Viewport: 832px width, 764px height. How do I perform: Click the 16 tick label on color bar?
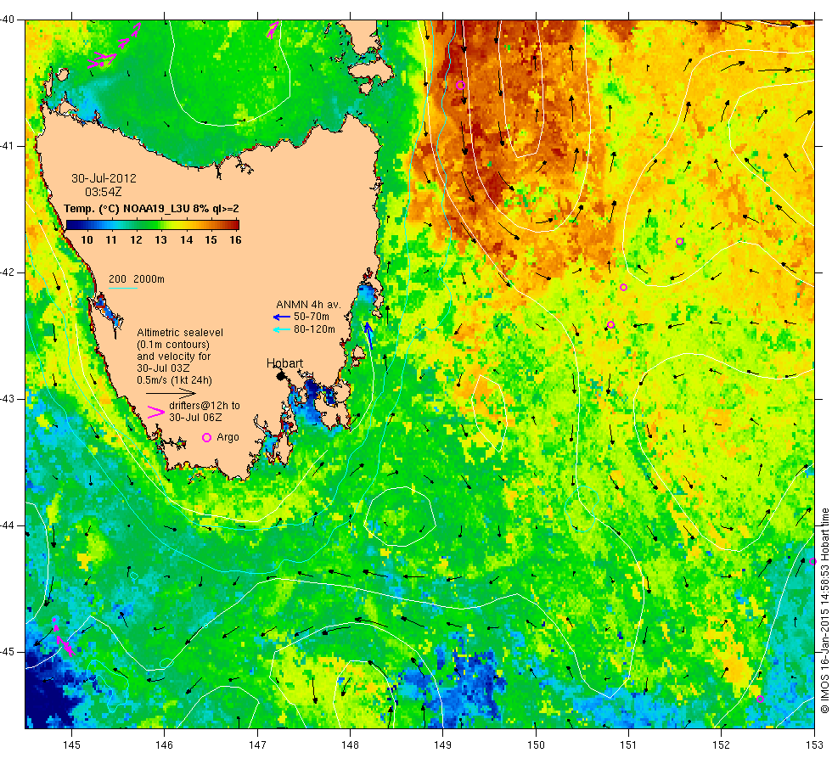click(x=236, y=239)
